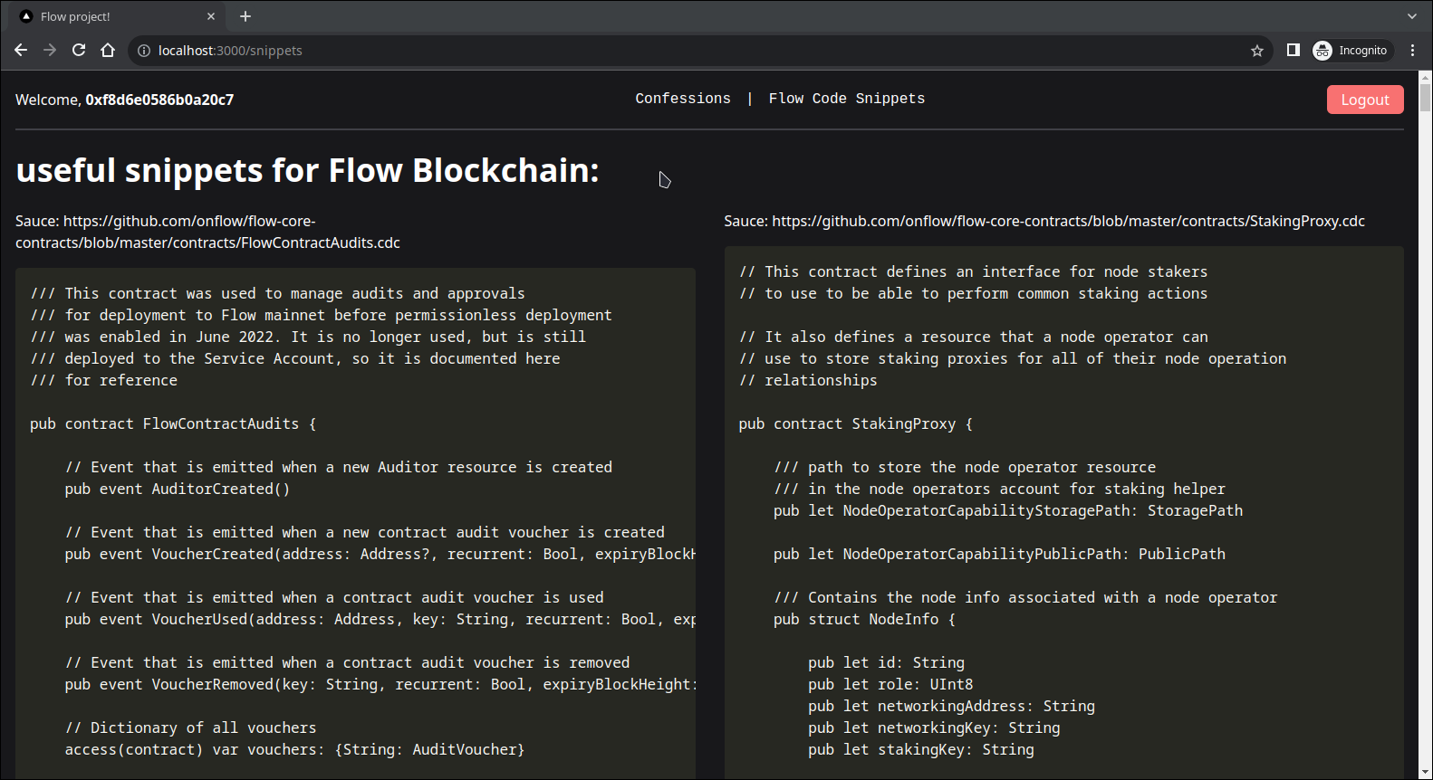
Task: Expand the tab search dropdown arrow
Action: pyautogui.click(x=1411, y=16)
